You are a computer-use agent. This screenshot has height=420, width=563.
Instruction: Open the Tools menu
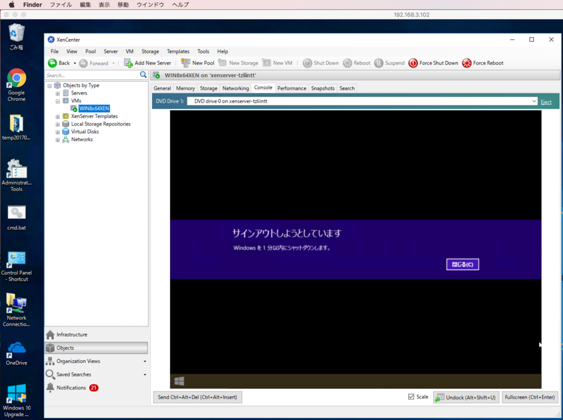click(x=203, y=51)
